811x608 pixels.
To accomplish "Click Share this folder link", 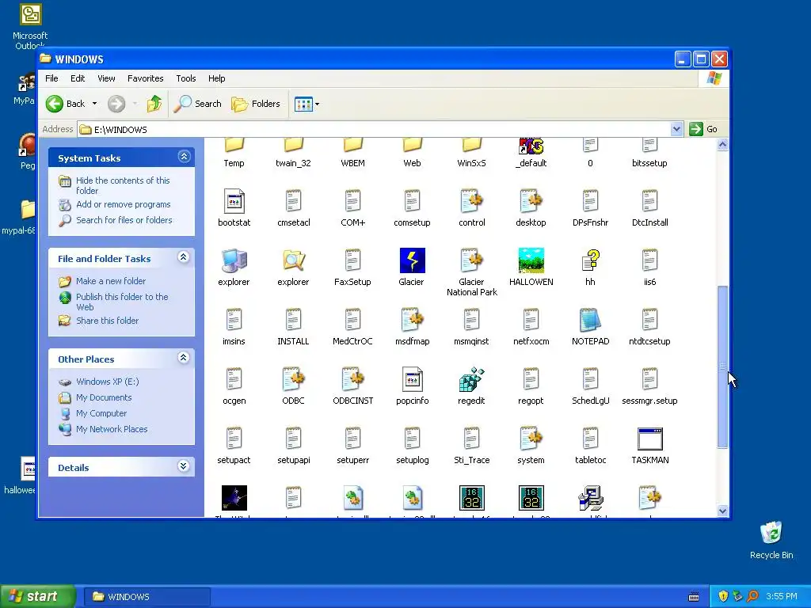I will point(107,321).
